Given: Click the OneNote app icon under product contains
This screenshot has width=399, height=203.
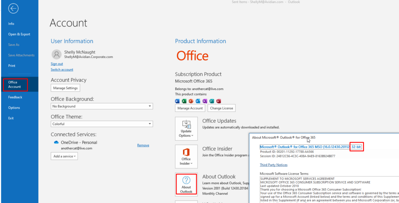Looking at the screenshot, I should tap(205, 101).
